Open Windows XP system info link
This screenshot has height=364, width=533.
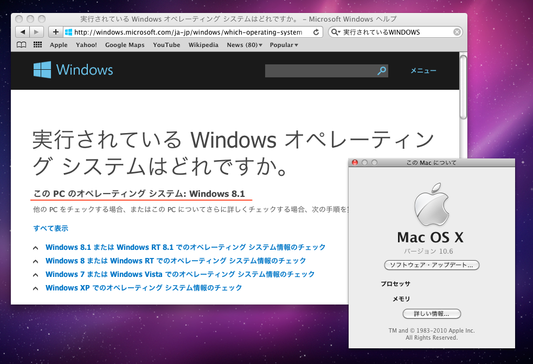pyautogui.click(x=144, y=288)
